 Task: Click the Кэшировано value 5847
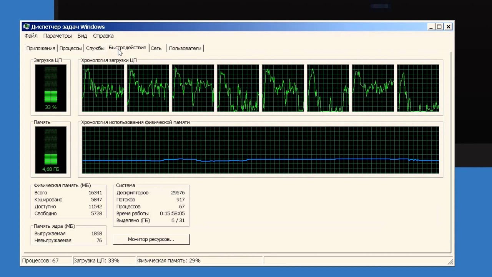pos(96,200)
